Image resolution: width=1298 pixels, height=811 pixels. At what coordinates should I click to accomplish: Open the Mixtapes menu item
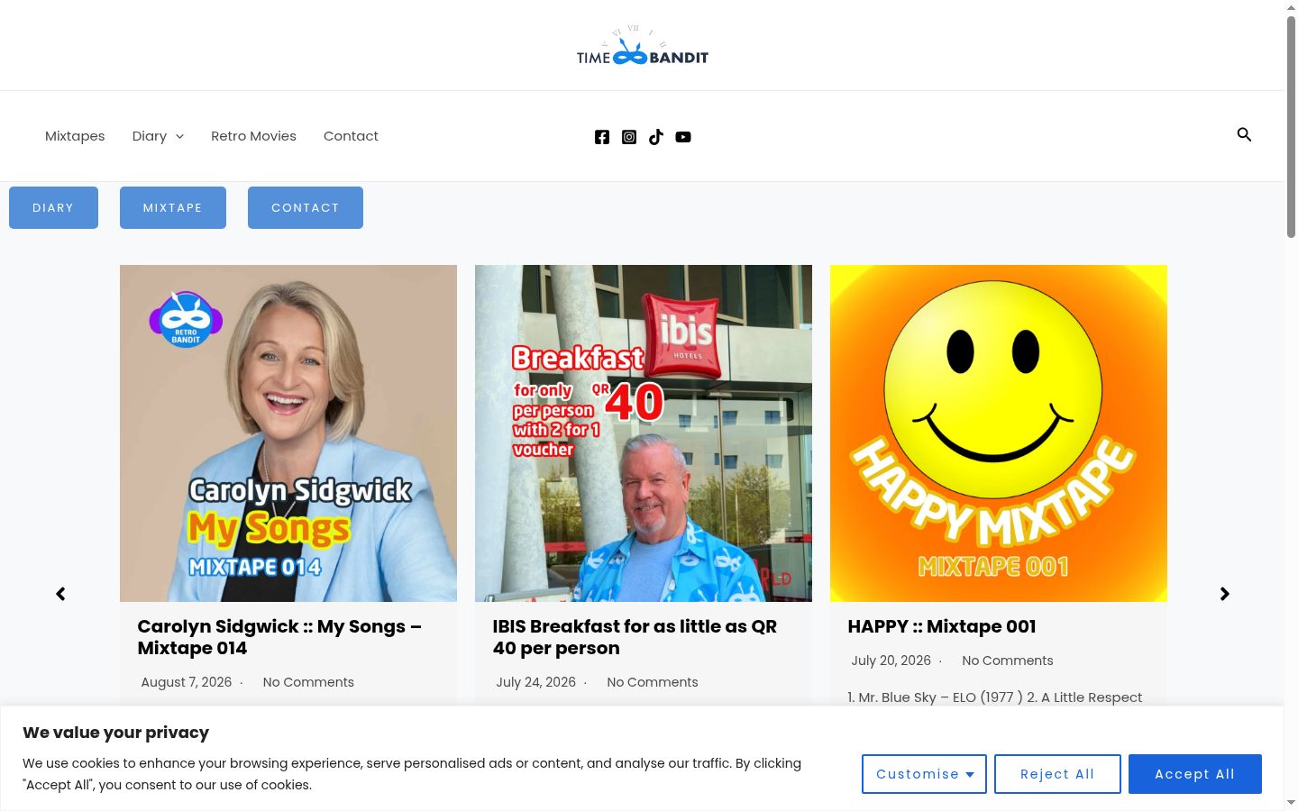coord(75,136)
